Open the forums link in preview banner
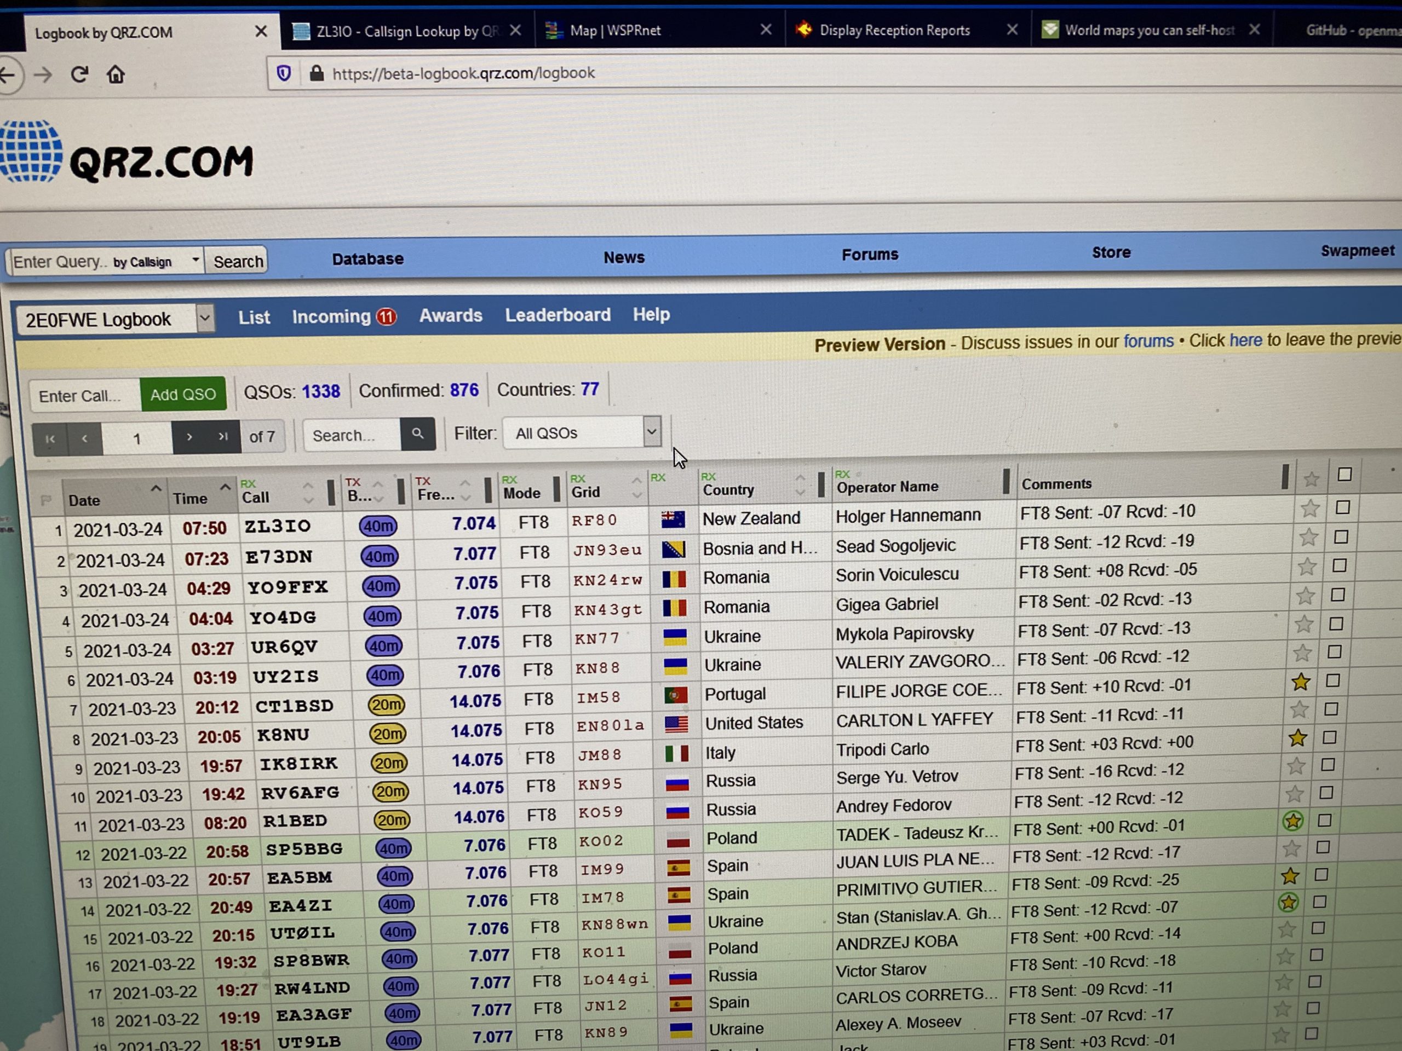The width and height of the screenshot is (1402, 1051). coord(1148,342)
